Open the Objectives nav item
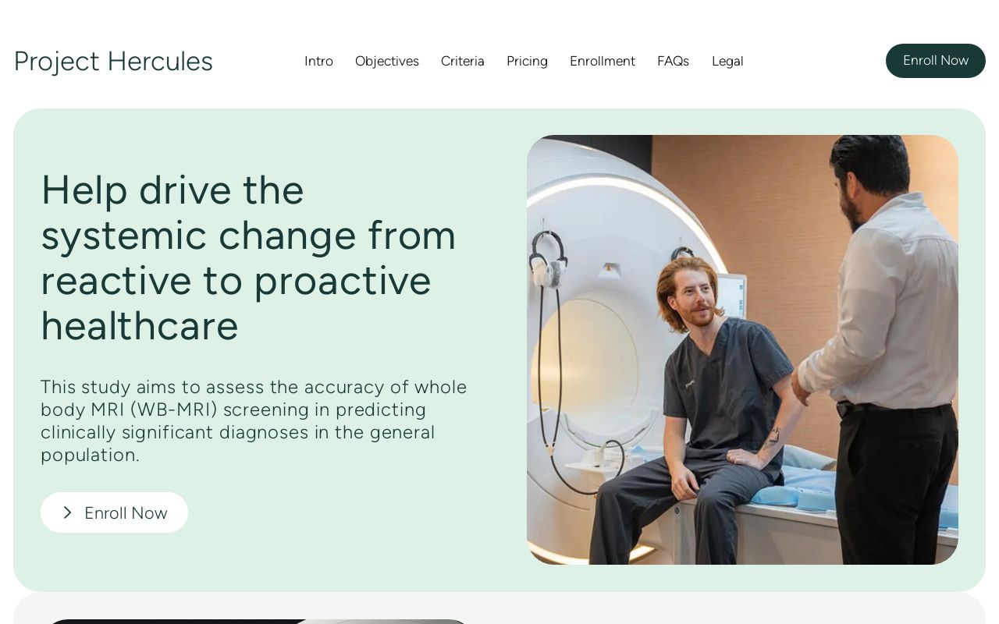 [x=387, y=61]
